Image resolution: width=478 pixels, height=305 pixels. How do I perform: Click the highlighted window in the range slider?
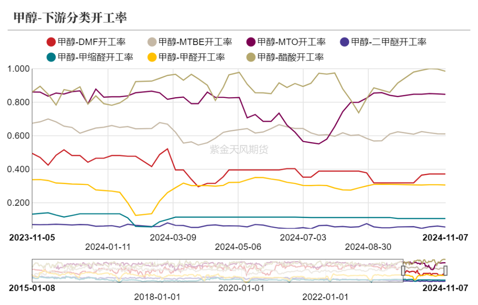[x=424, y=270]
